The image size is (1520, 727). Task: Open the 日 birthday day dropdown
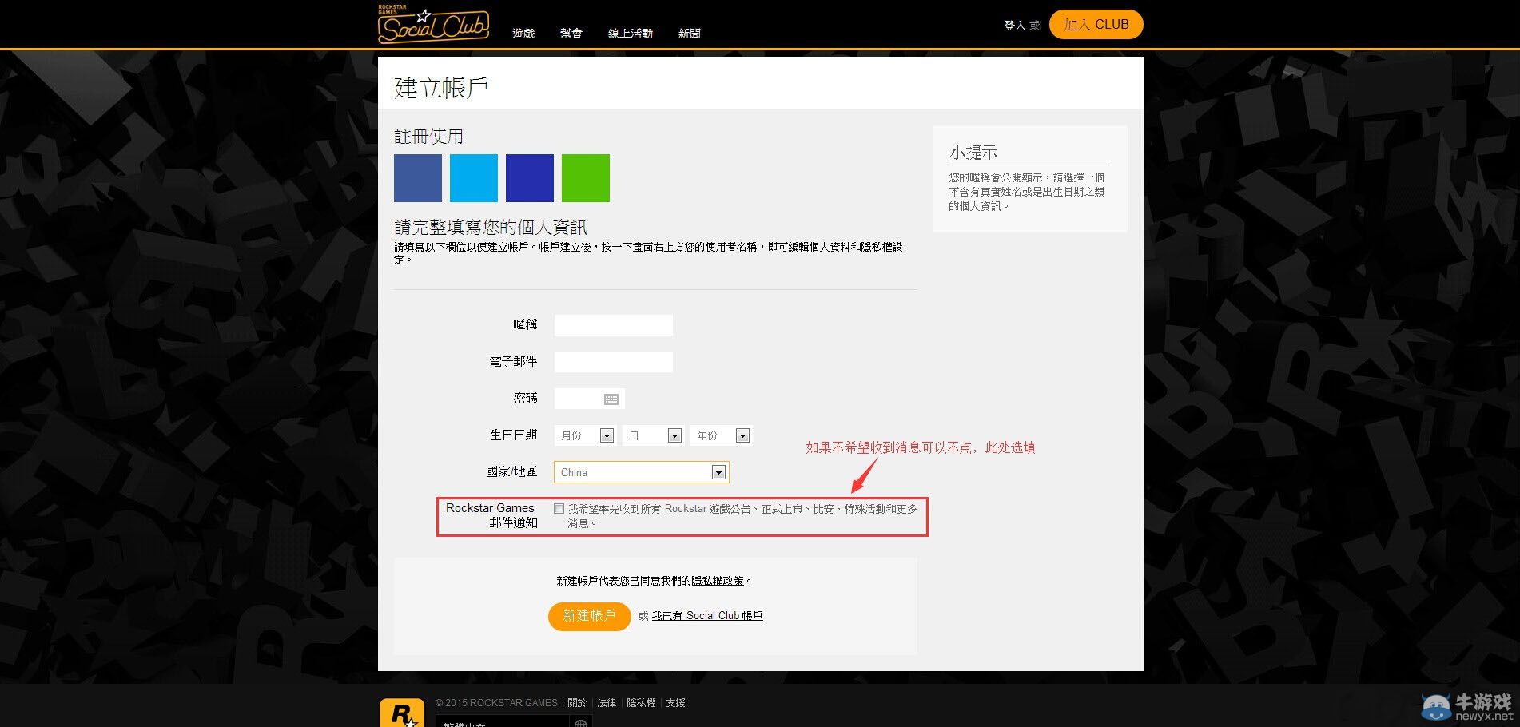(x=653, y=435)
